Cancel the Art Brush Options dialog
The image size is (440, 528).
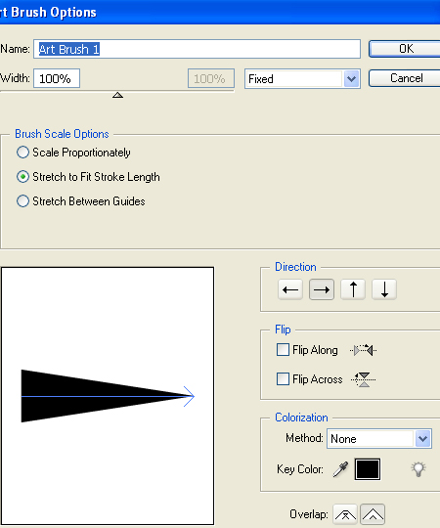pos(406,78)
